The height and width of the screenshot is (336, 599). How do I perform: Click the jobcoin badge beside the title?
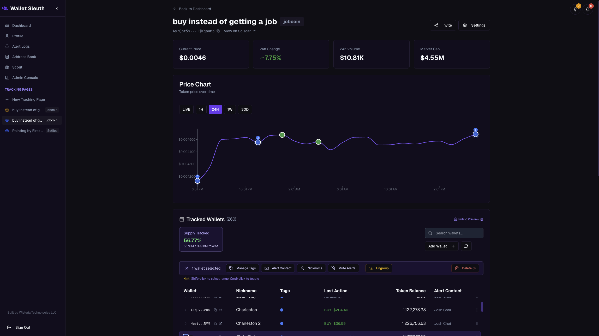(292, 22)
